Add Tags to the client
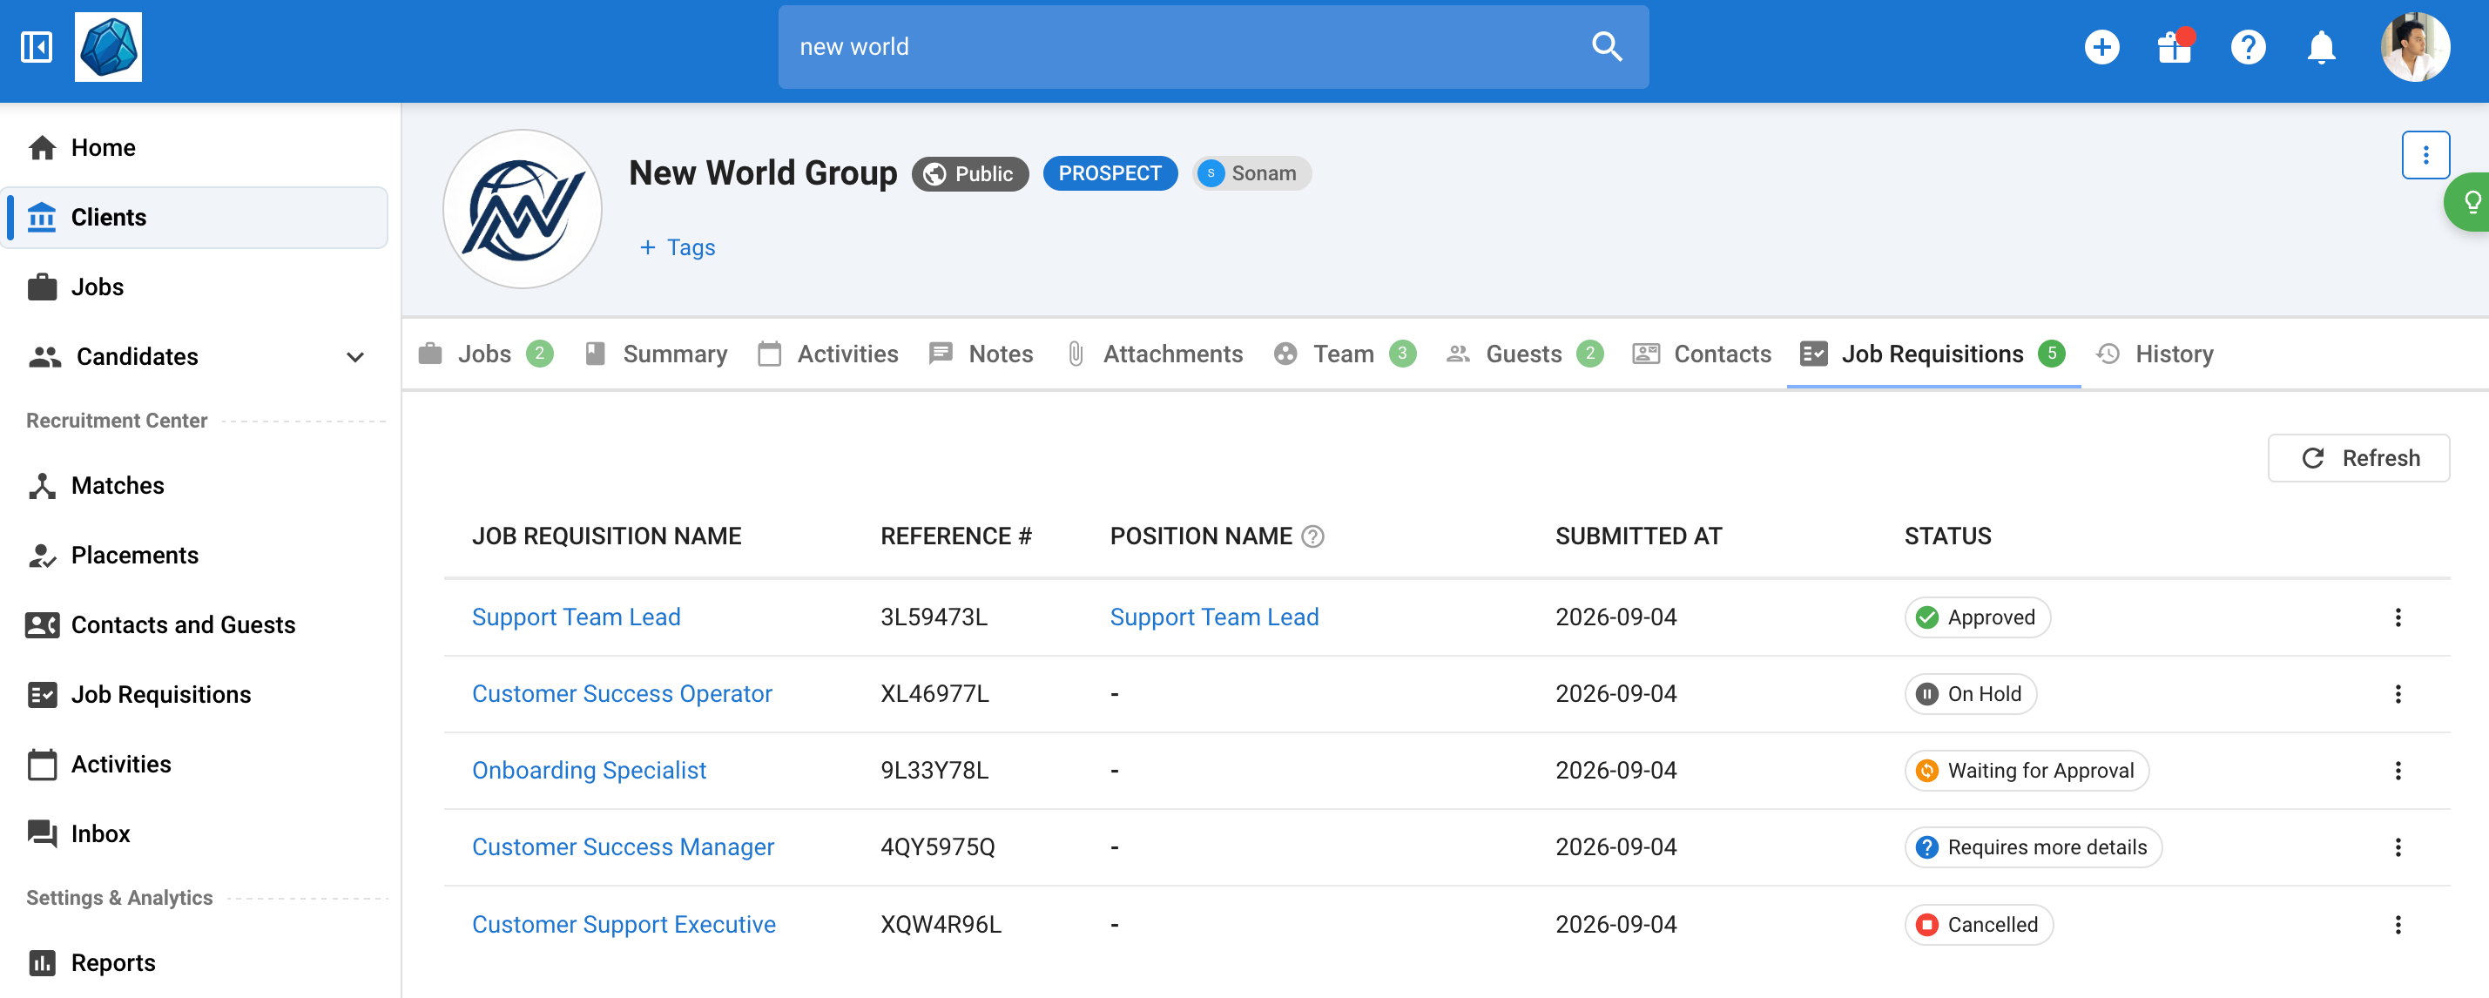The image size is (2489, 998). 677,247
